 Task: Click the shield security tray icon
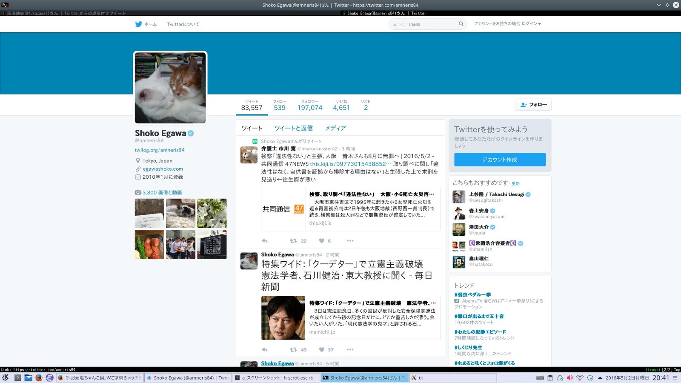(590, 377)
